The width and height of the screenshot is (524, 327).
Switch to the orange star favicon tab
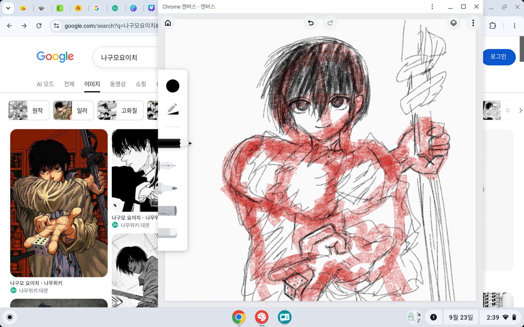pos(78,8)
